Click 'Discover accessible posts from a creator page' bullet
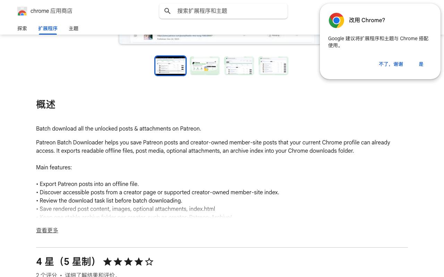The height and width of the screenshot is (277, 444). (157, 193)
